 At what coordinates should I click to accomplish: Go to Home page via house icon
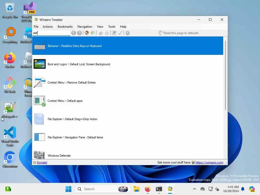pos(87,33)
